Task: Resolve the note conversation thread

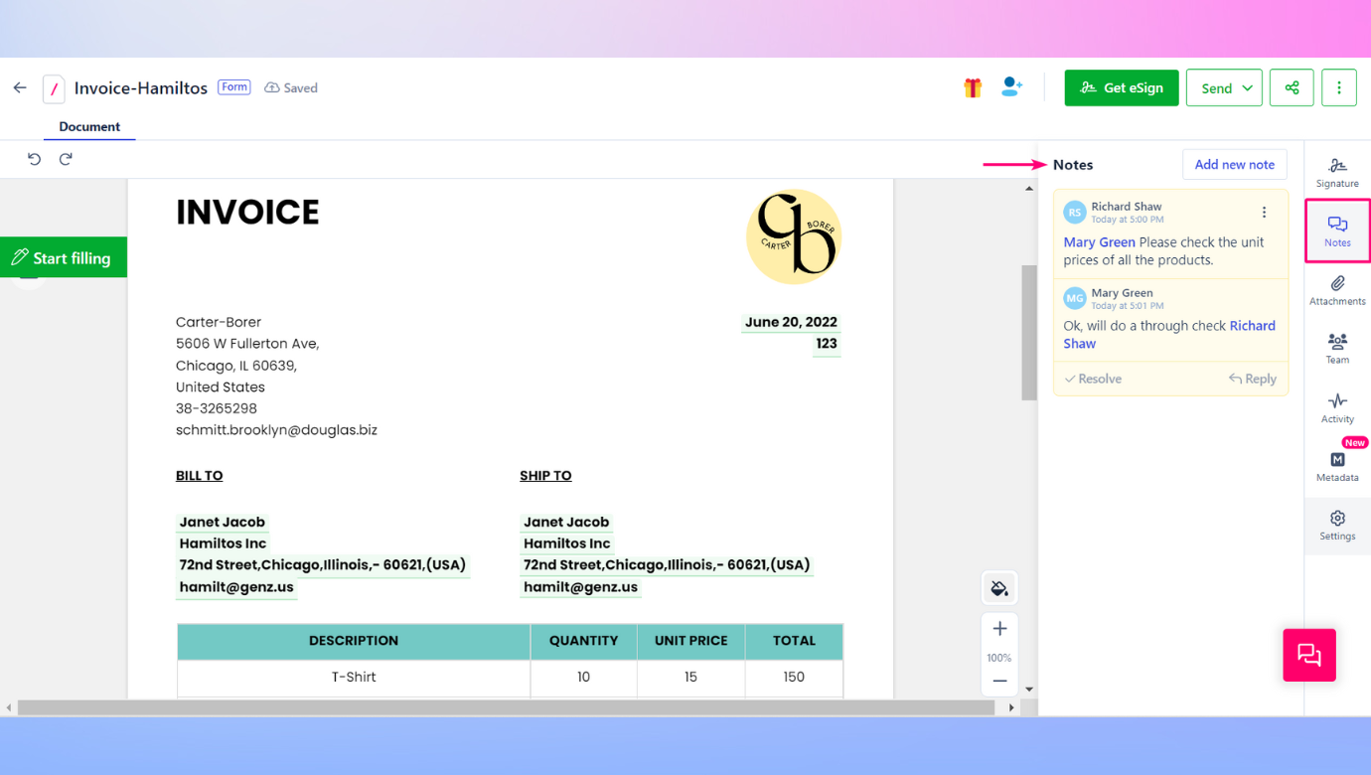Action: pos(1093,379)
